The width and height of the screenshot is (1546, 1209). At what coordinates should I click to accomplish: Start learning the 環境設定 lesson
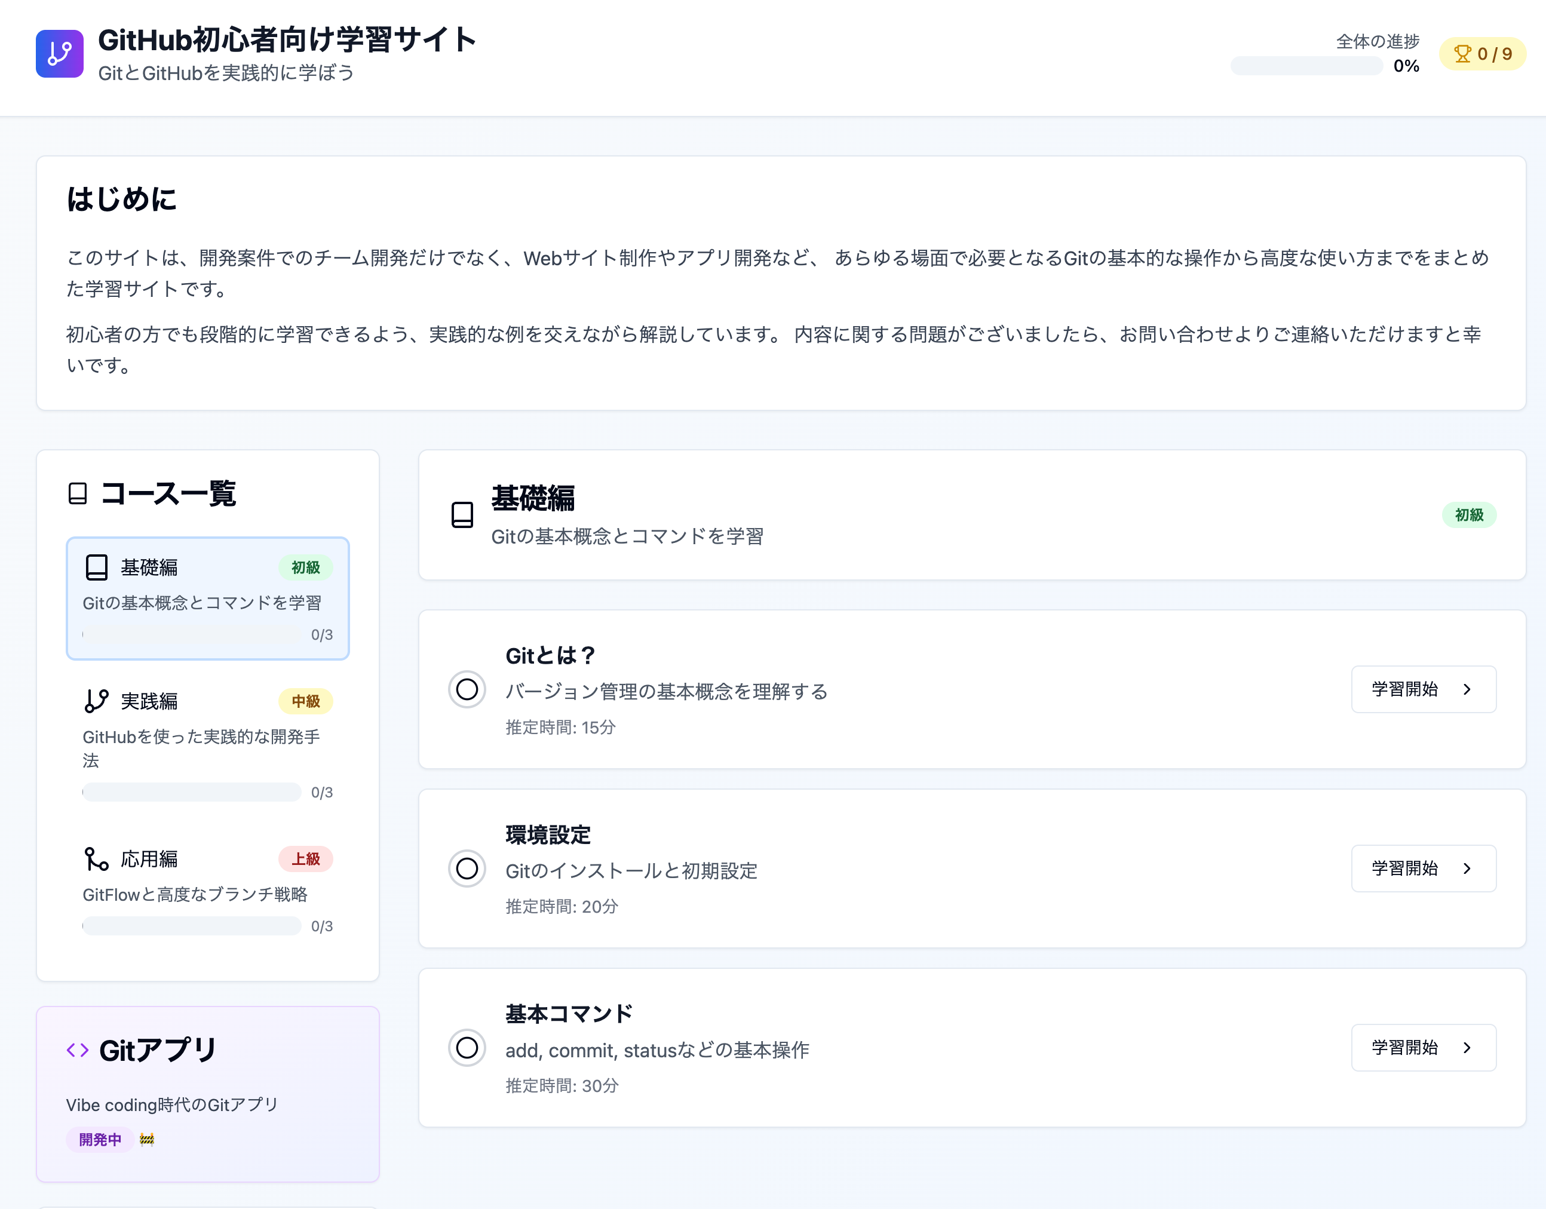coord(1423,869)
